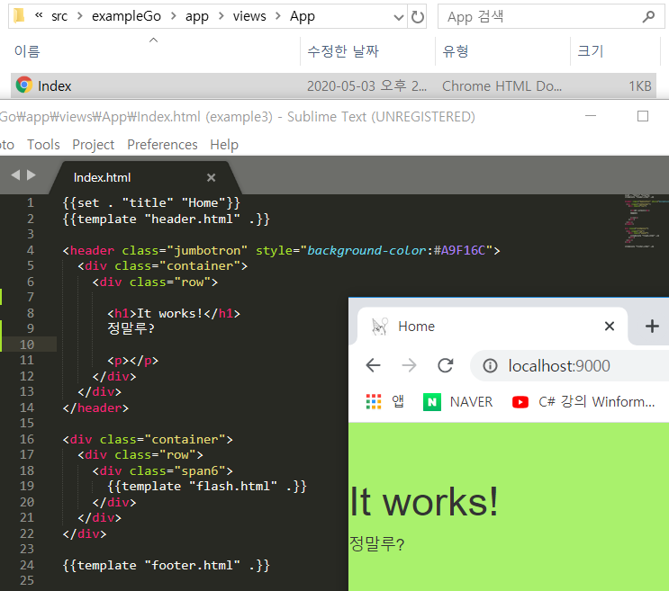Go forward in Chrome

pos(409,365)
